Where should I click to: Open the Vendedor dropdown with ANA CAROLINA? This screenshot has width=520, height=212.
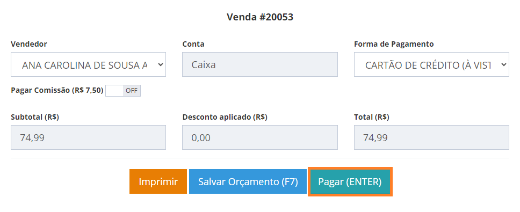pyautogui.click(x=88, y=64)
